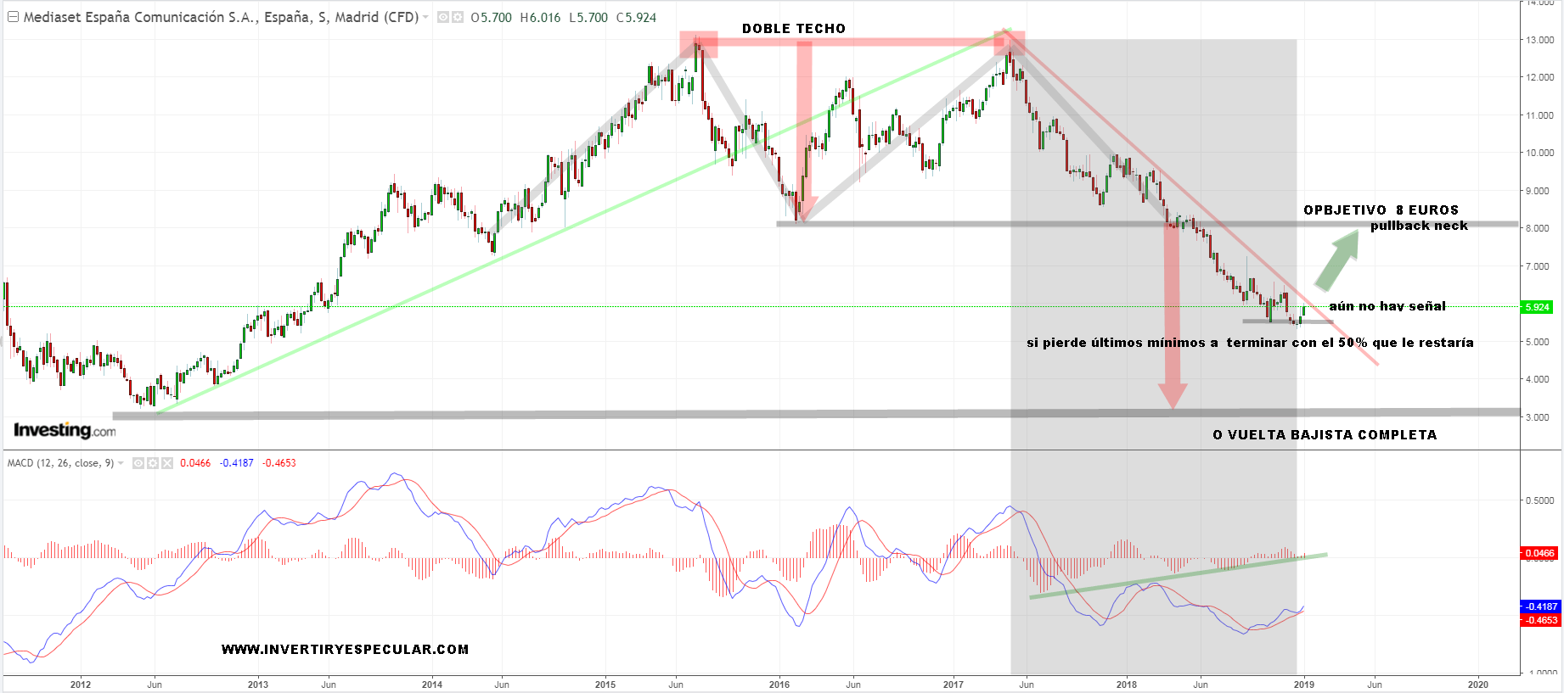Click the green 5.924 current price label

click(1537, 307)
